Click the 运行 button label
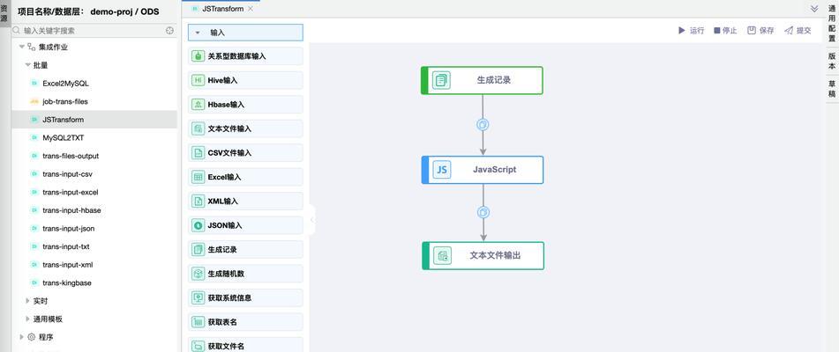Screen dimensions: 839x352 pyautogui.click(x=697, y=31)
